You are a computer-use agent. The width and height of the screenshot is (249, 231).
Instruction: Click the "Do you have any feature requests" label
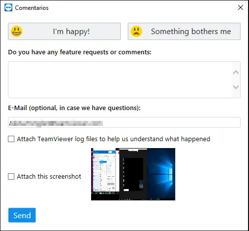point(80,52)
